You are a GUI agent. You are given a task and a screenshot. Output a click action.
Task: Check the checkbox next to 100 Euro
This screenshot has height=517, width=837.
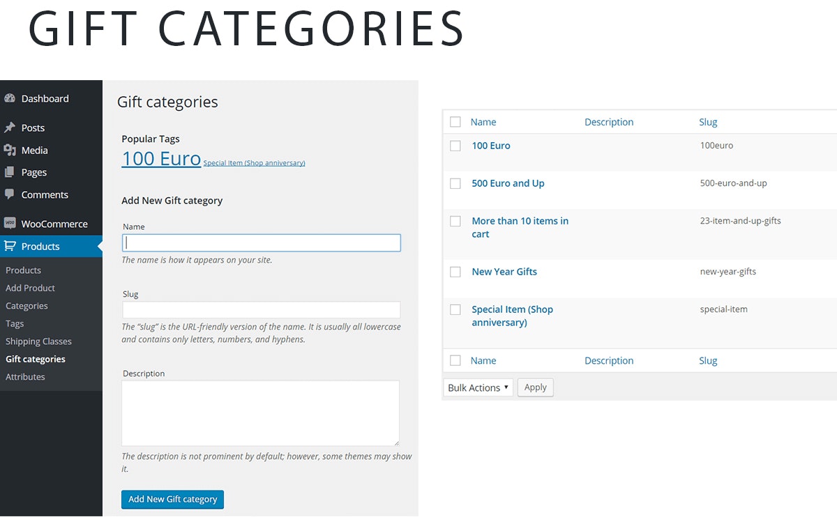tap(455, 146)
